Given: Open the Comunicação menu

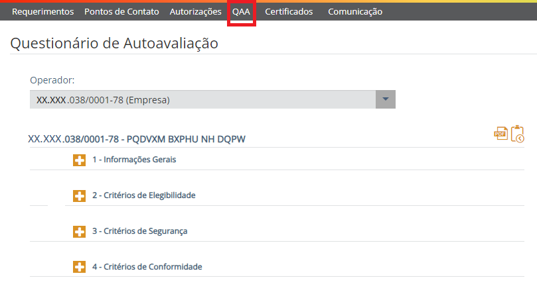Looking at the screenshot, I should (355, 11).
